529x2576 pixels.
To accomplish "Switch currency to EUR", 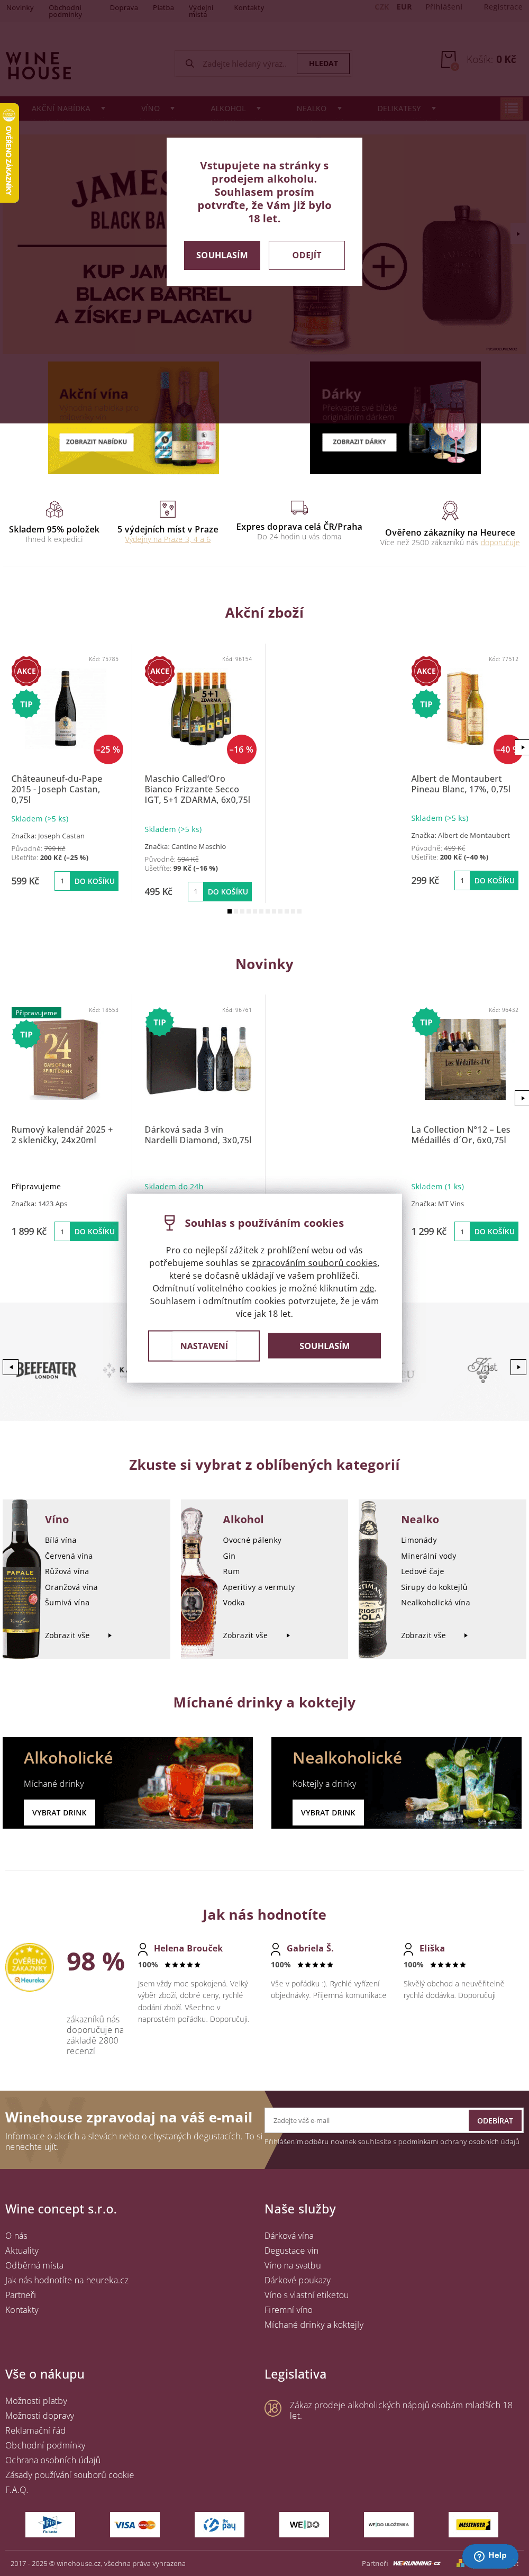I will (x=404, y=7).
